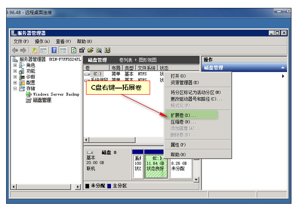Image resolution: width=298 pixels, height=209 pixels.
Task: Select 磁盘管理 in the tree
Action: [x=42, y=100]
